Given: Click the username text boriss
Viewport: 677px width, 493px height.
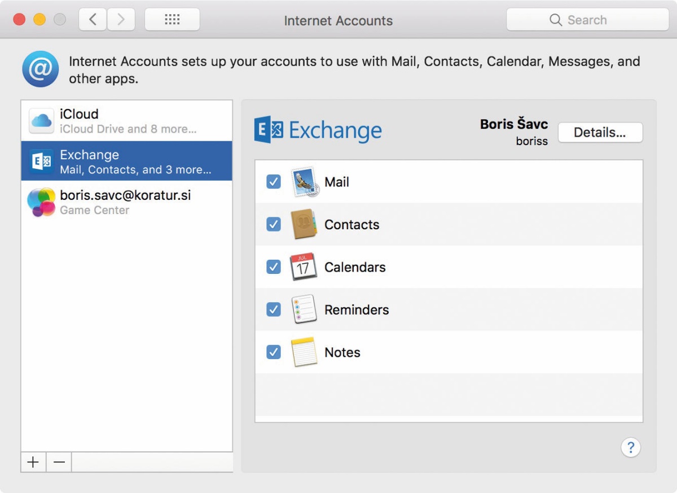Looking at the screenshot, I should 532,141.
